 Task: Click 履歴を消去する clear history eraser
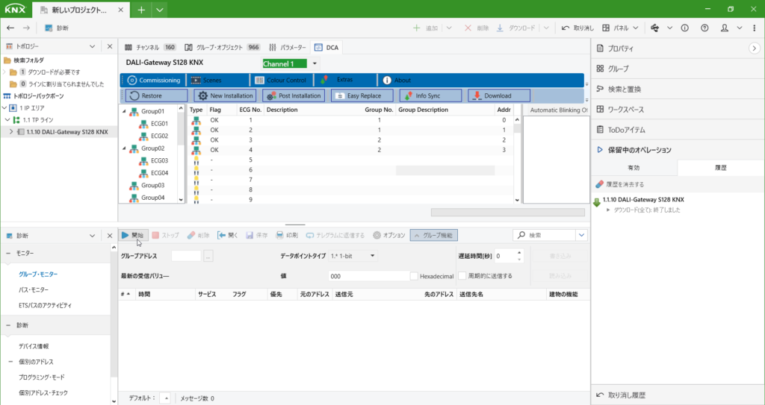point(619,185)
